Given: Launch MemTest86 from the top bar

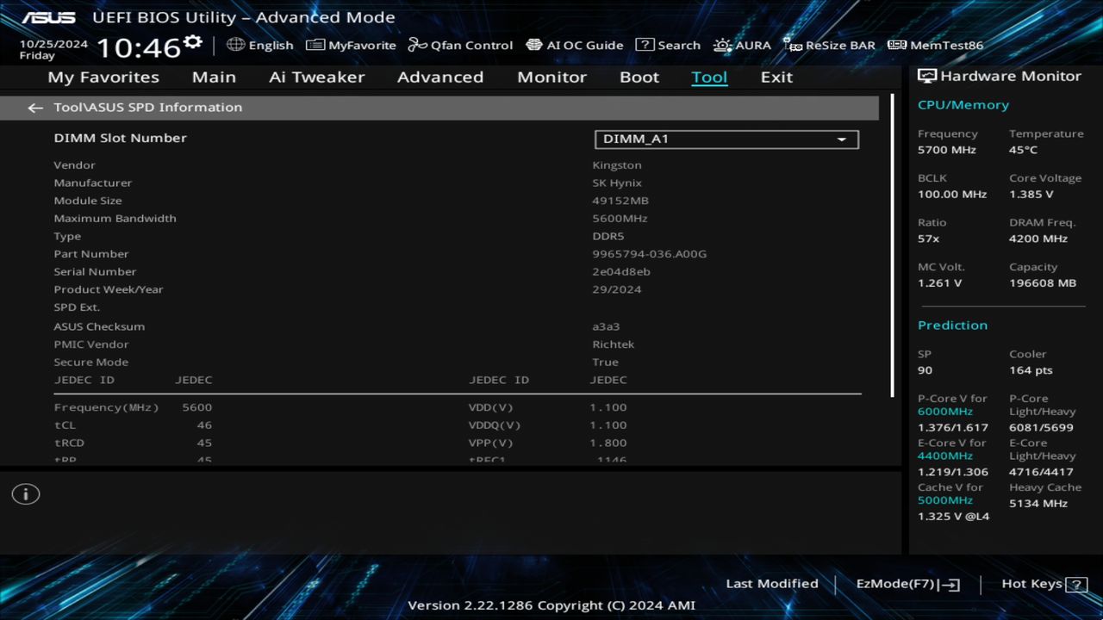Looking at the screenshot, I should click(934, 45).
